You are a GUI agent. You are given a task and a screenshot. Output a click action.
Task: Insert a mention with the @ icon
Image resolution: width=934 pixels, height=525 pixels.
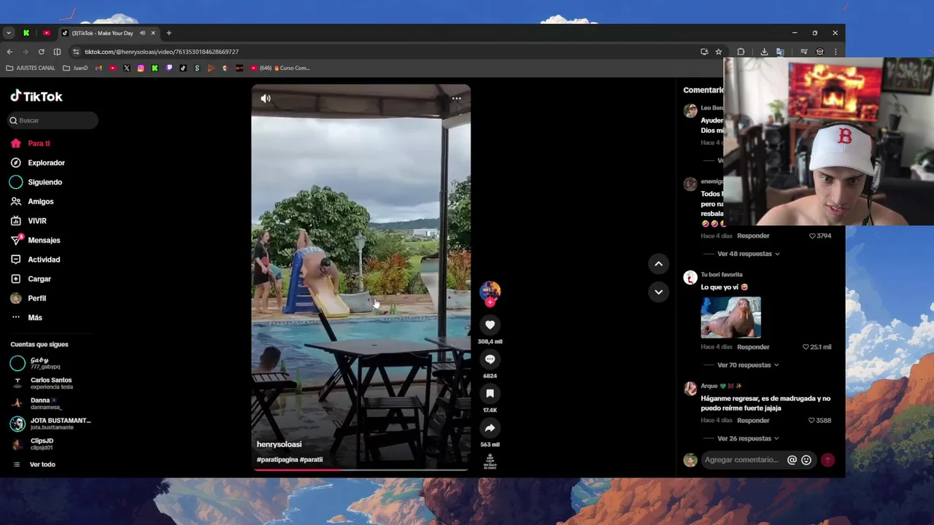tap(792, 460)
